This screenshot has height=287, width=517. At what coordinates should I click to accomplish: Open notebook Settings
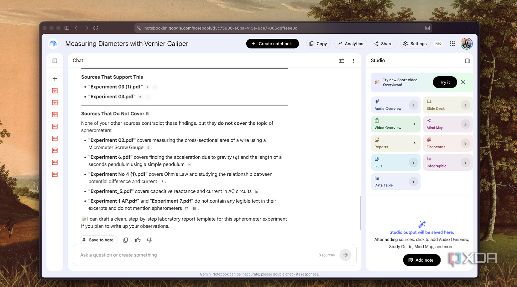click(415, 44)
